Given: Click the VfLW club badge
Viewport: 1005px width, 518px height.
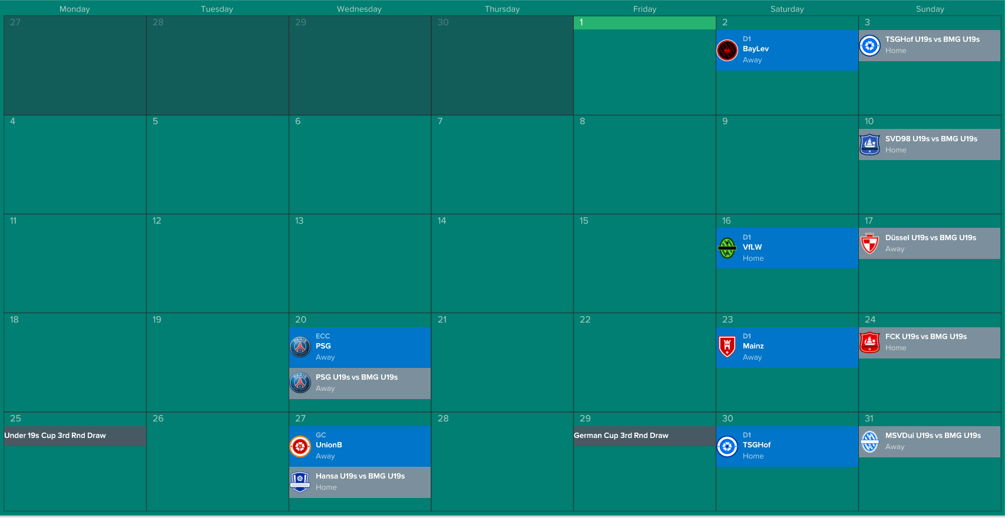Looking at the screenshot, I should [x=728, y=248].
